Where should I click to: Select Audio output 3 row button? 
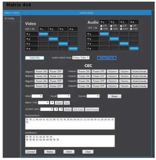(92, 44)
